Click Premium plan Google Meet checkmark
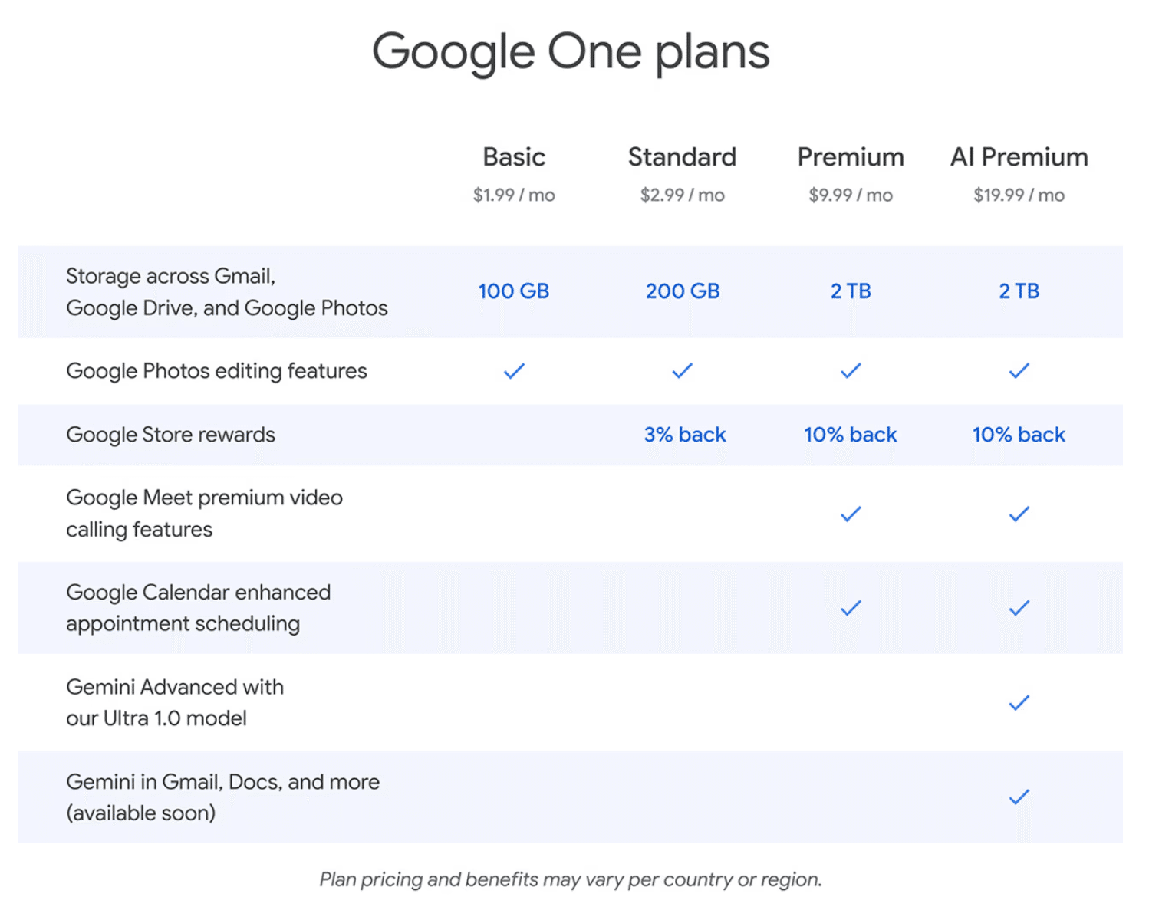Image resolution: width=1149 pixels, height=920 pixels. click(x=851, y=514)
